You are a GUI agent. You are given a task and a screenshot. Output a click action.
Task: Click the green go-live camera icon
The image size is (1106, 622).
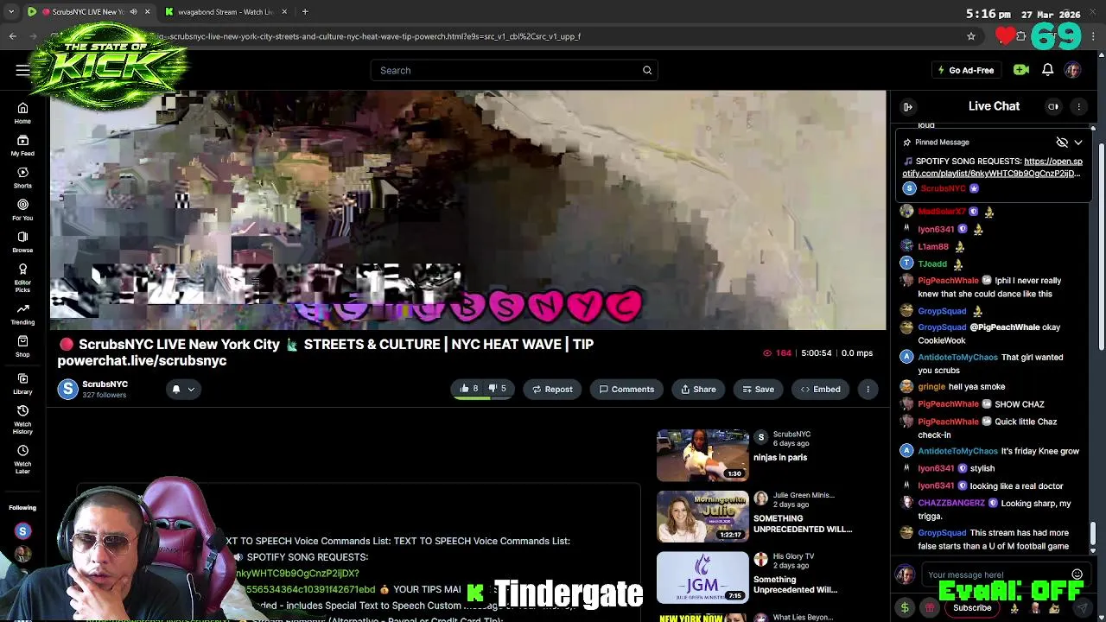1021,70
